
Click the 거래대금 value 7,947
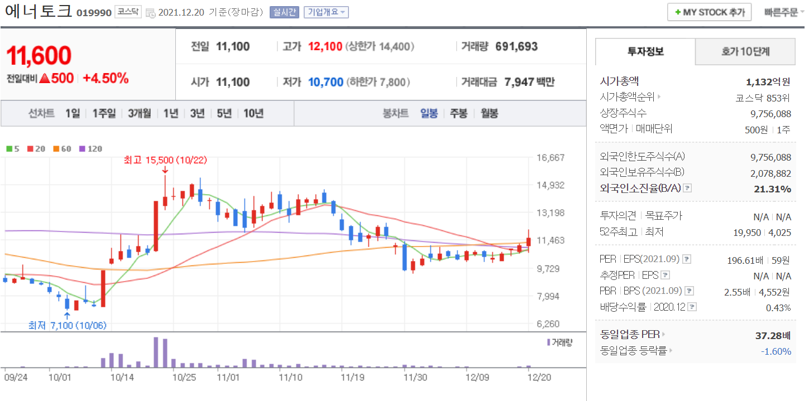(519, 83)
